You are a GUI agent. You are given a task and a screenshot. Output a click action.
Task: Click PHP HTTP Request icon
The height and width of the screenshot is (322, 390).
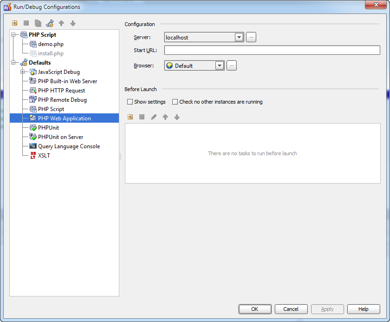33,90
